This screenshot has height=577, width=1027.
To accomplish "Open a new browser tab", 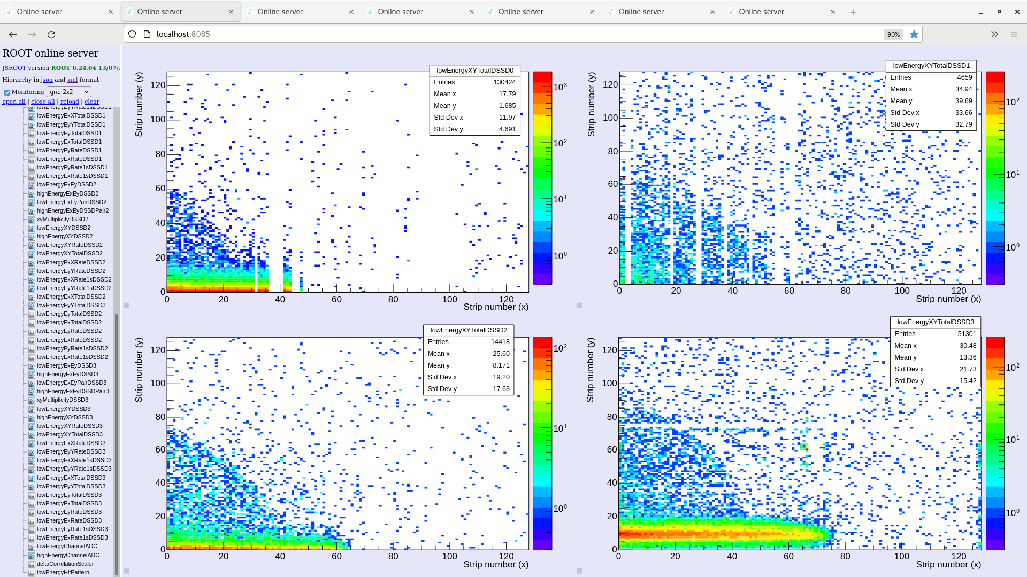I will pos(853,12).
